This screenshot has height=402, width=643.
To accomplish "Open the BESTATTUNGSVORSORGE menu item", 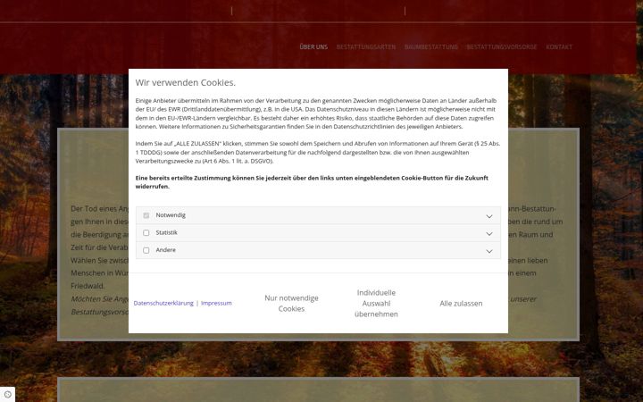I will pos(502,46).
